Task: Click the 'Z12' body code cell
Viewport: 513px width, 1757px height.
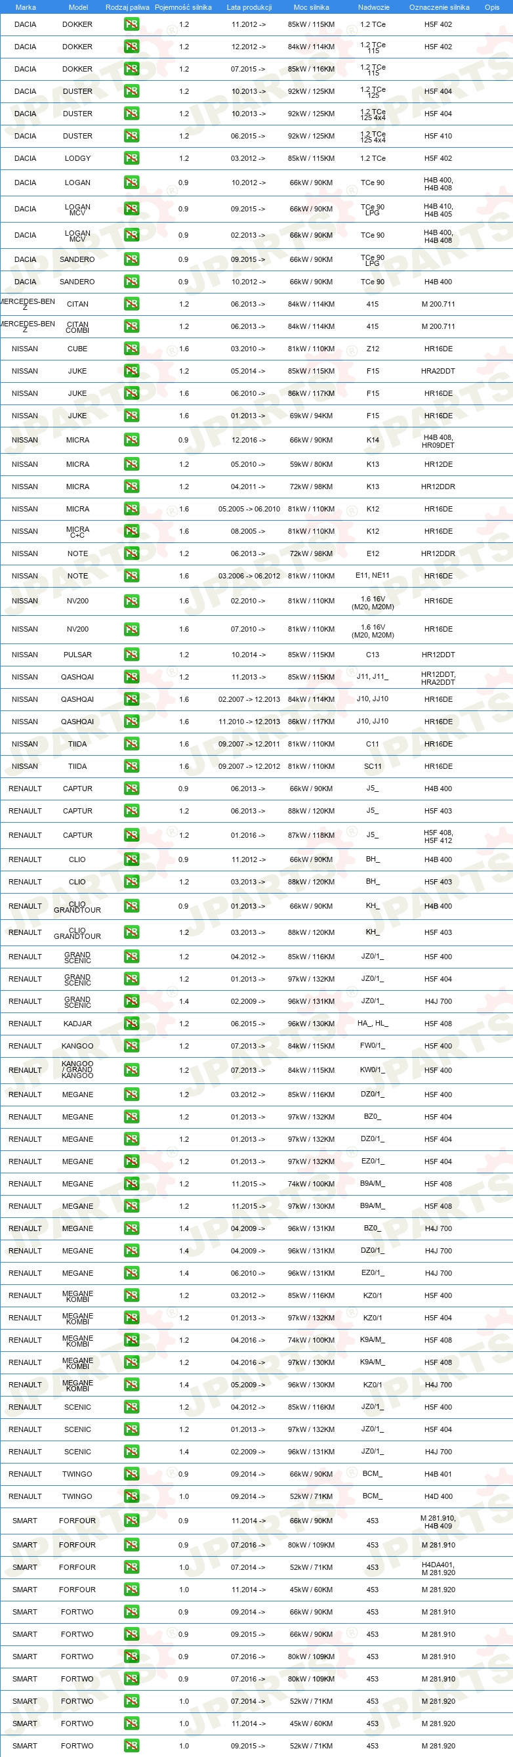Action: coord(373,349)
